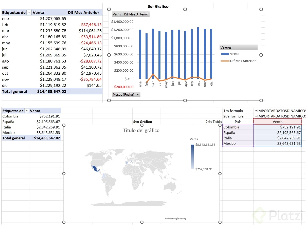The width and height of the screenshot is (306, 226).
Task: Select the ene Venta value $1,207,065.65
Action: [x=50, y=18]
